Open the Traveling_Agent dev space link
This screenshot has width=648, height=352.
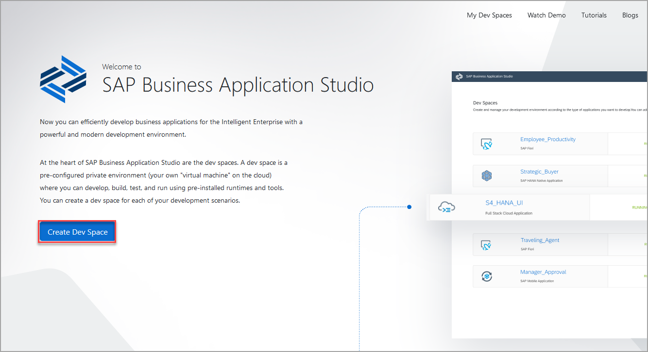tap(540, 240)
